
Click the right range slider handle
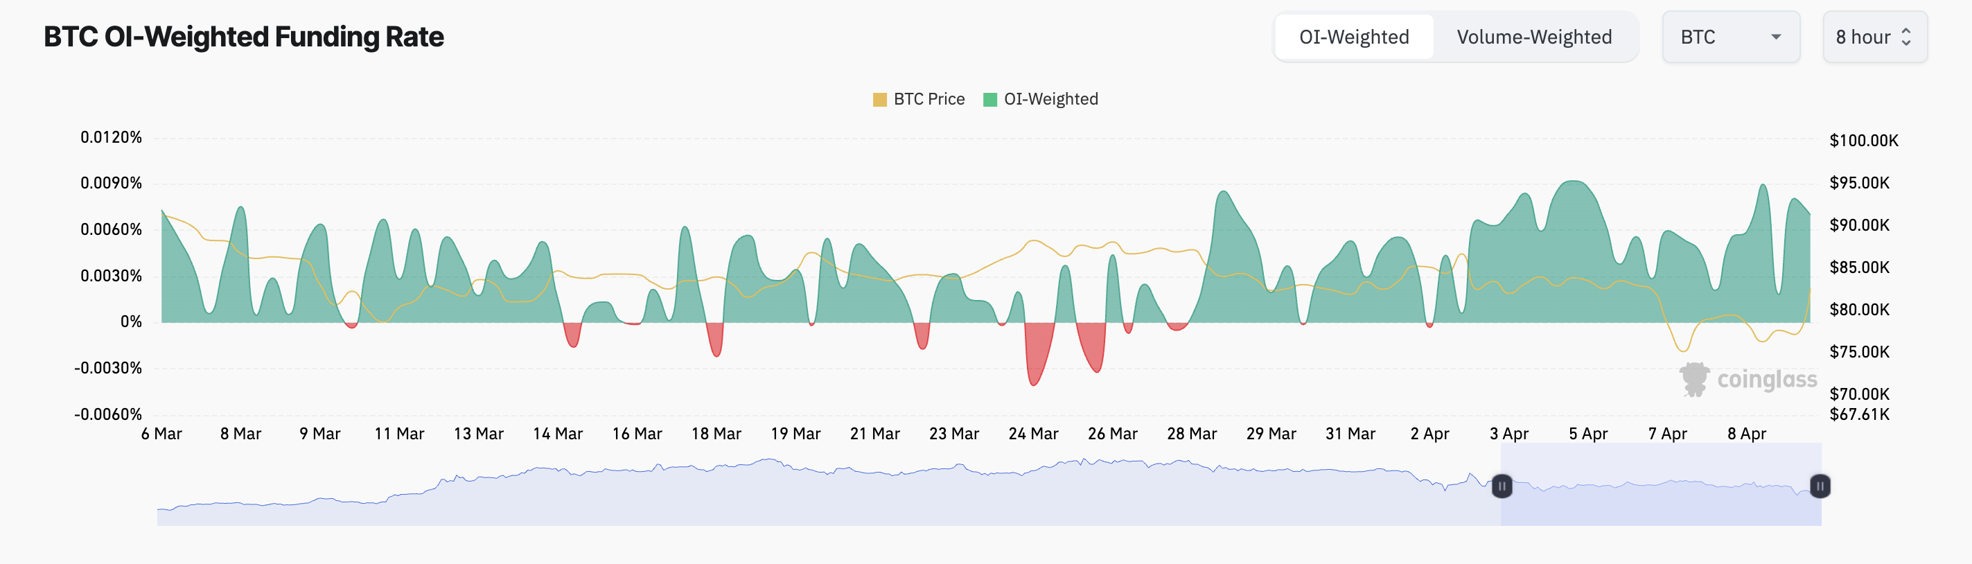click(x=1820, y=486)
